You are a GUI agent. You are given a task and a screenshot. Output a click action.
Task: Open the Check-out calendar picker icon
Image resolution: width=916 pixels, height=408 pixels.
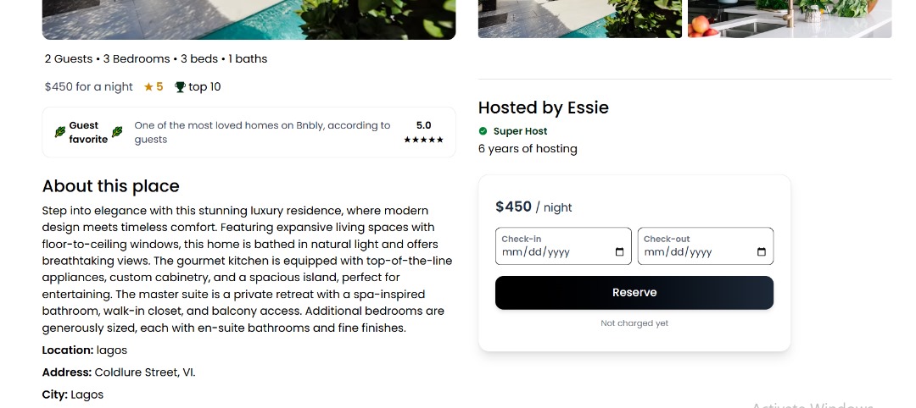click(x=761, y=252)
